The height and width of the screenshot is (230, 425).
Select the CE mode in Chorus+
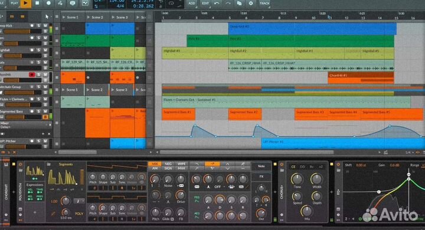click(293, 167)
